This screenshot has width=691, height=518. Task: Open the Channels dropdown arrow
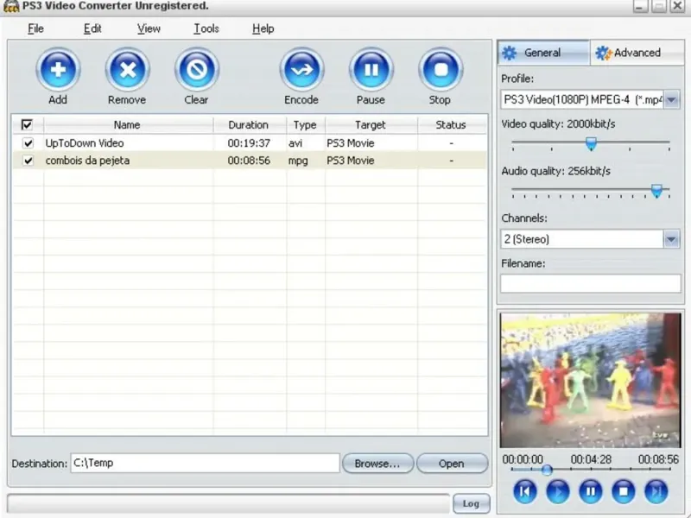coord(672,240)
